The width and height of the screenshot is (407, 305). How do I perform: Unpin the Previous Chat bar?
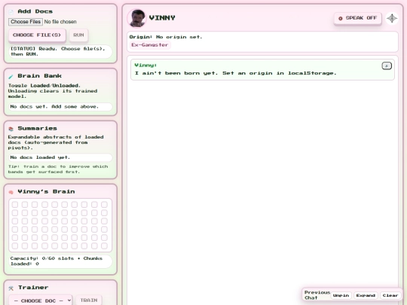coord(341,295)
